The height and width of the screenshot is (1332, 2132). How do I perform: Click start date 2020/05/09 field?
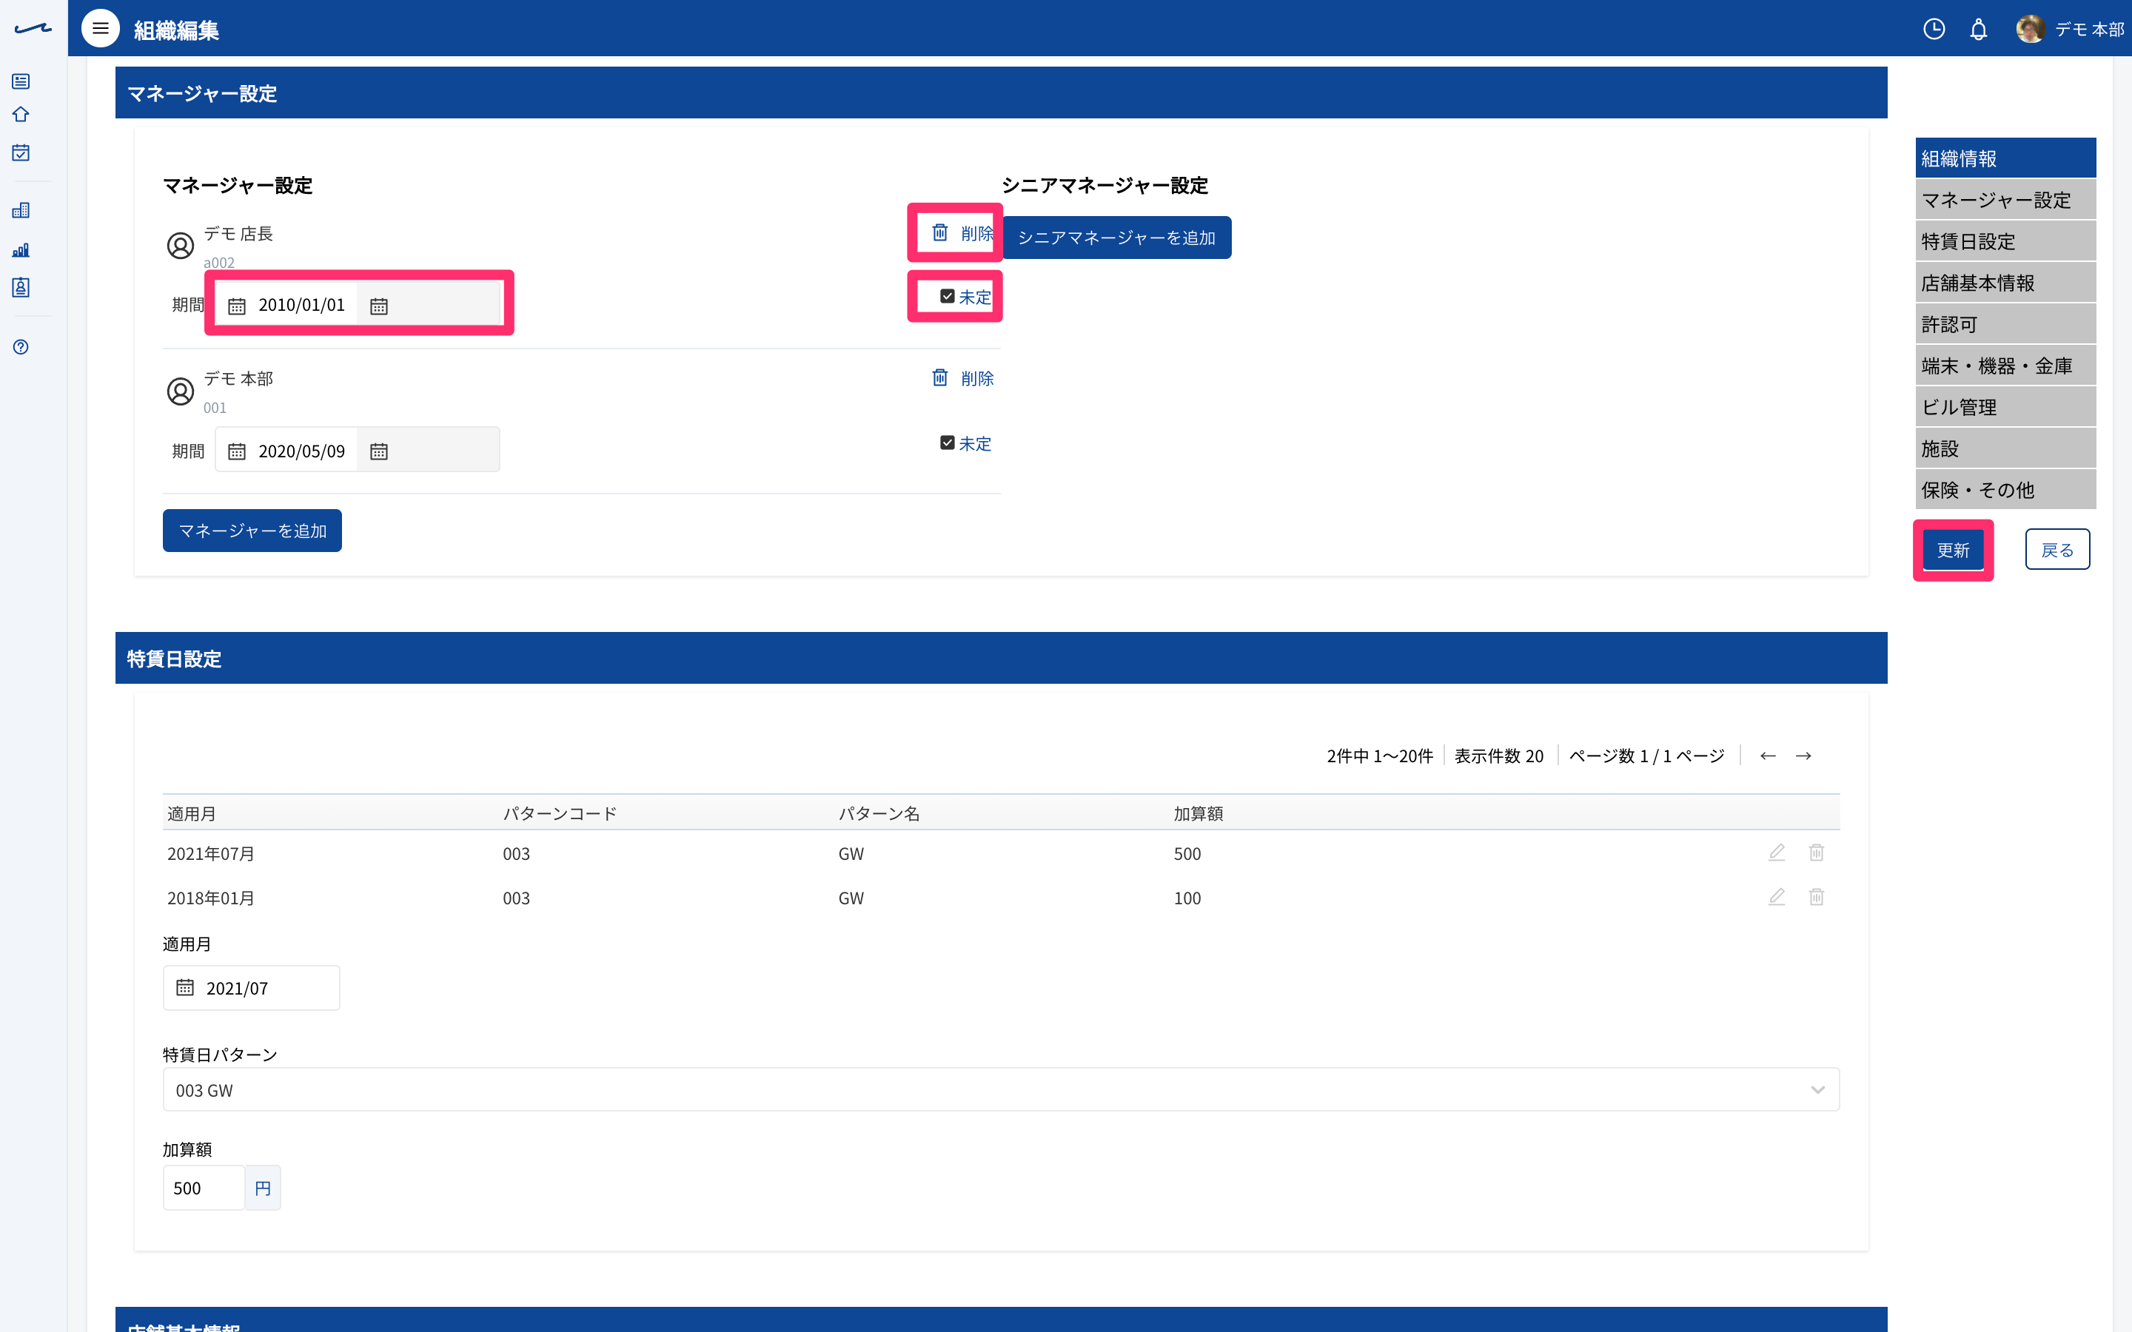(x=287, y=450)
